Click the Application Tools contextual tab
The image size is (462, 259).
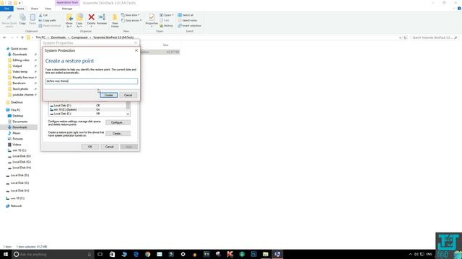(67, 3)
